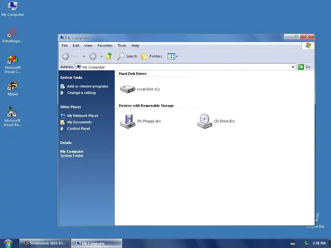Click the Add or remove programs link

(x=88, y=86)
